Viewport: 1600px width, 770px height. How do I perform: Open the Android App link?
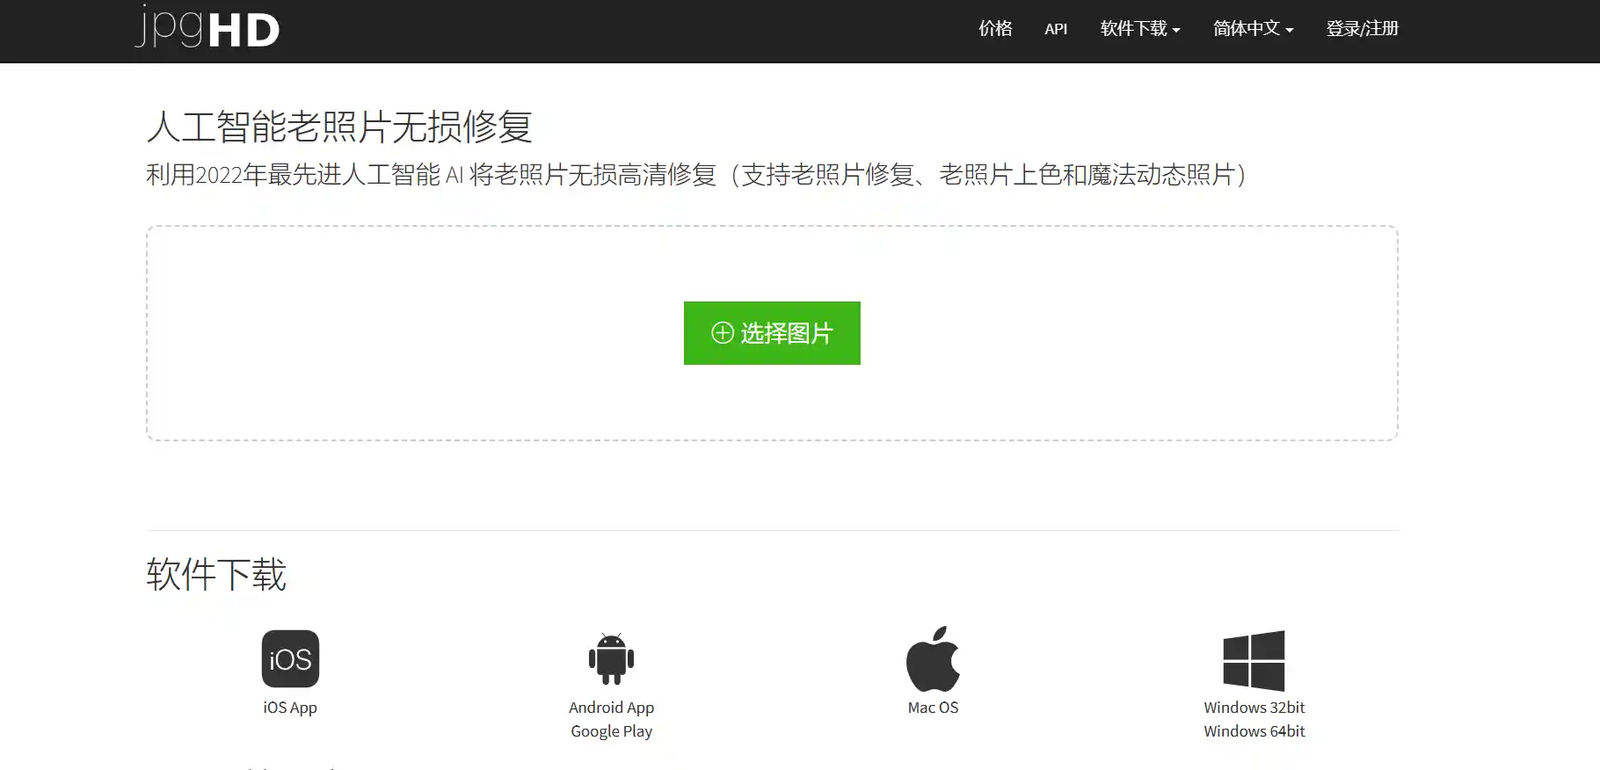(x=611, y=708)
